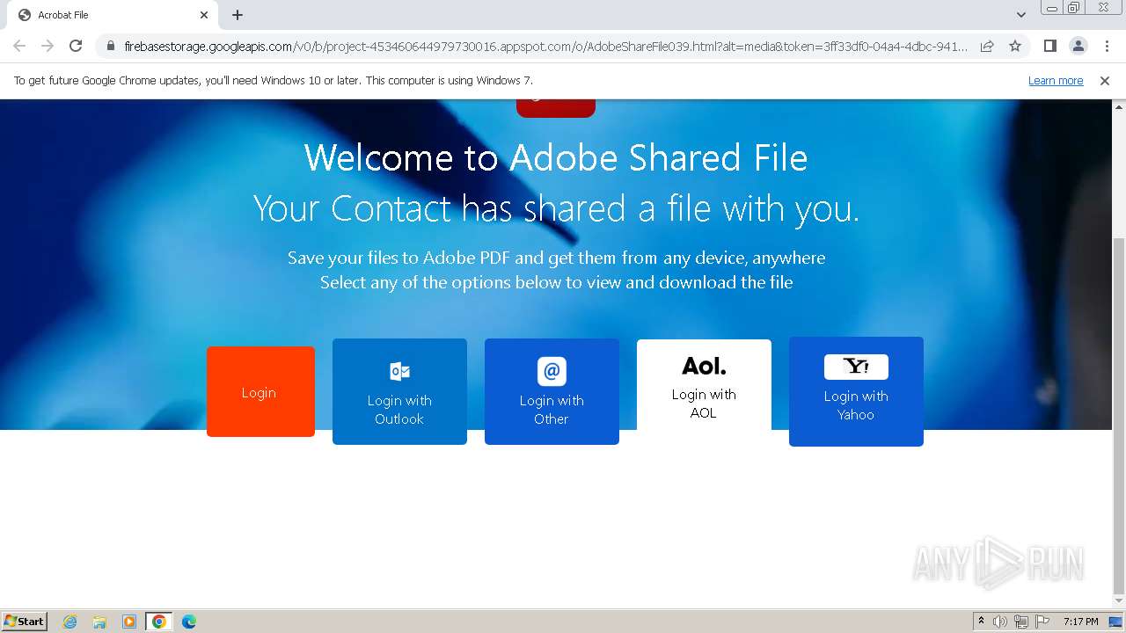Click the orange Login button
1126x633 pixels.
point(260,391)
